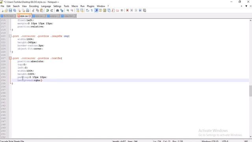Open Folder as Workspace toolbar icon

click(117, 11)
